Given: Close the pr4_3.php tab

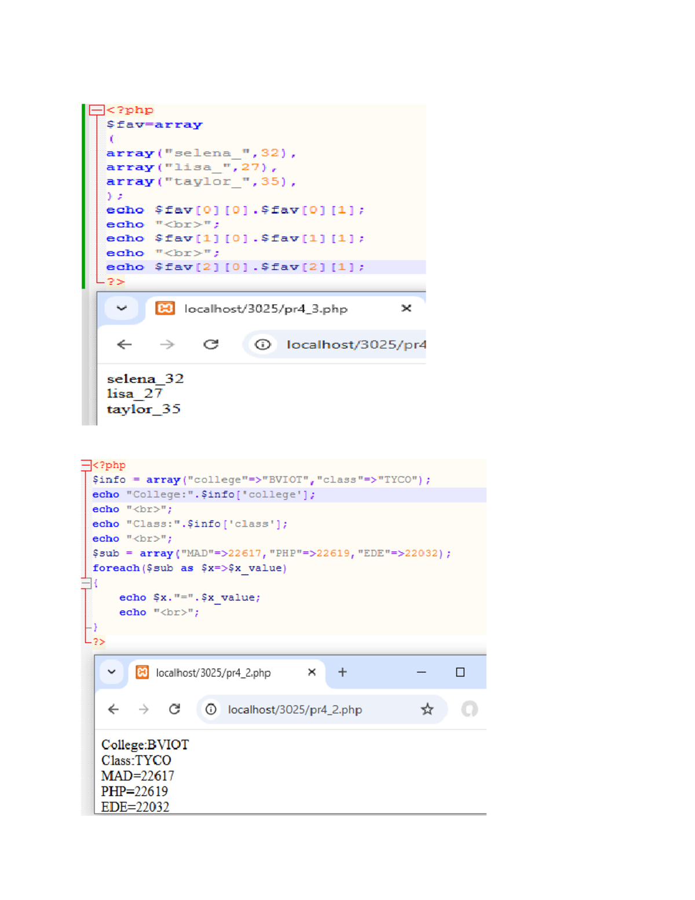Looking at the screenshot, I should (407, 308).
